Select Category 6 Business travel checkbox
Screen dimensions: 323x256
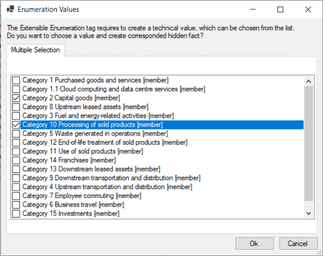pyautogui.click(x=16, y=205)
